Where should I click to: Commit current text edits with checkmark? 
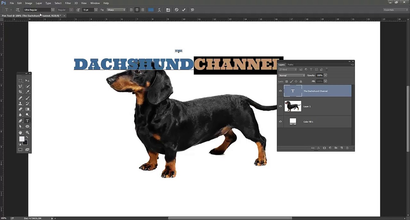click(184, 10)
